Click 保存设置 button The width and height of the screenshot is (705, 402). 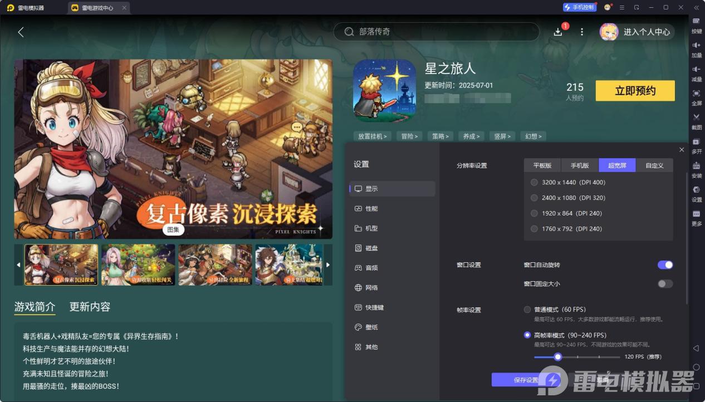[525, 380]
